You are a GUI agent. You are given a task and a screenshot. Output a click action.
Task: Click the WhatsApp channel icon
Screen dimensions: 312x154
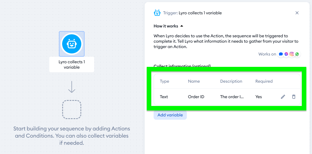point(297,54)
